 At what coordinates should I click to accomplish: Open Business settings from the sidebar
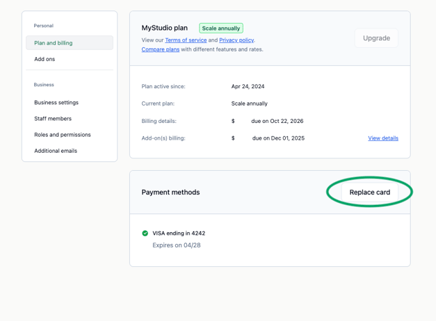pyautogui.click(x=56, y=103)
